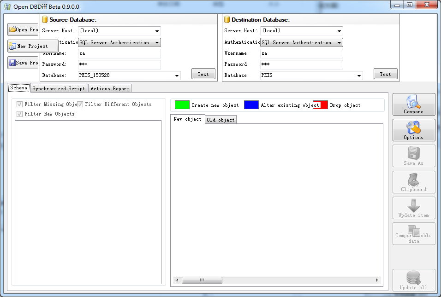Open the Options panel icon

413,128
